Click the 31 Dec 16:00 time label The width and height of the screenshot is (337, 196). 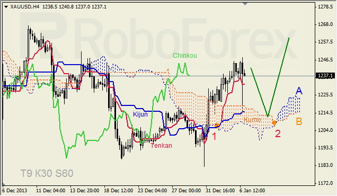pos(220,191)
